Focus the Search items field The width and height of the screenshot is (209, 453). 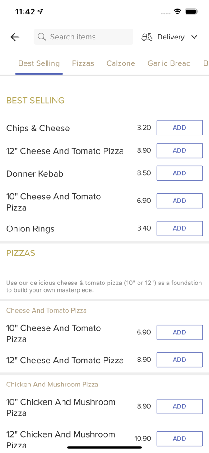click(x=83, y=37)
